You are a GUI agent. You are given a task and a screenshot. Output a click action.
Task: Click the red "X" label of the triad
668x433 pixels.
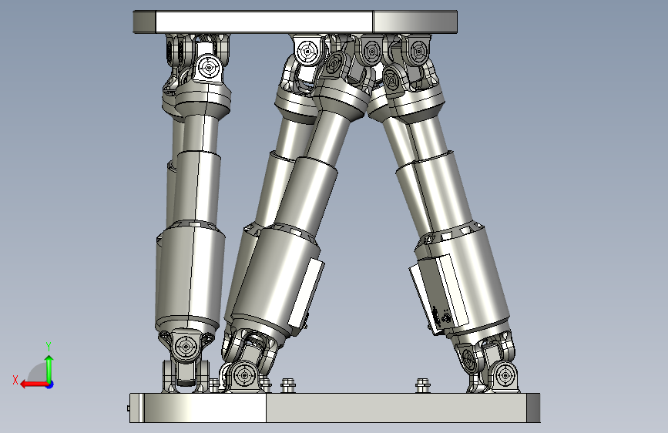coord(15,380)
